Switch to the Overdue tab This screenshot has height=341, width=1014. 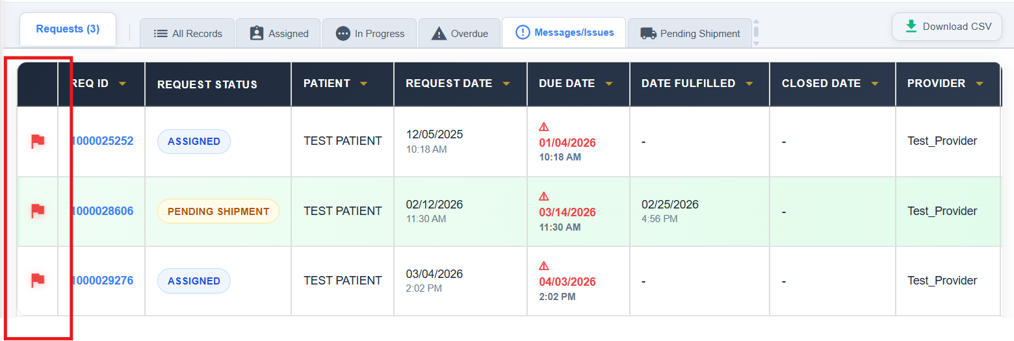(460, 33)
